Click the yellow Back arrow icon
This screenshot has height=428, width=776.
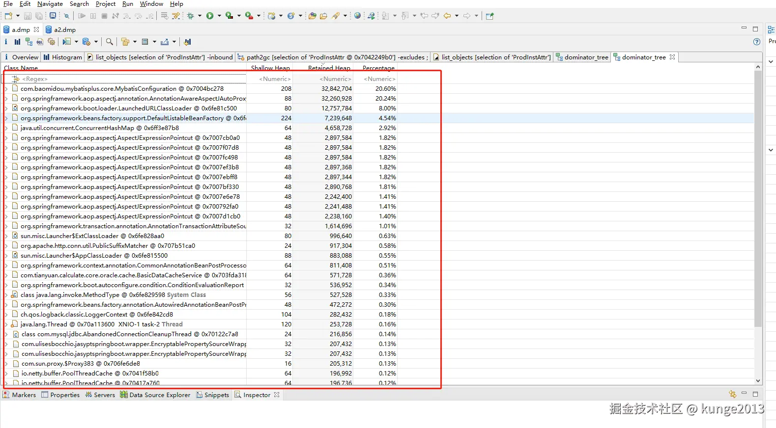pyautogui.click(x=447, y=16)
